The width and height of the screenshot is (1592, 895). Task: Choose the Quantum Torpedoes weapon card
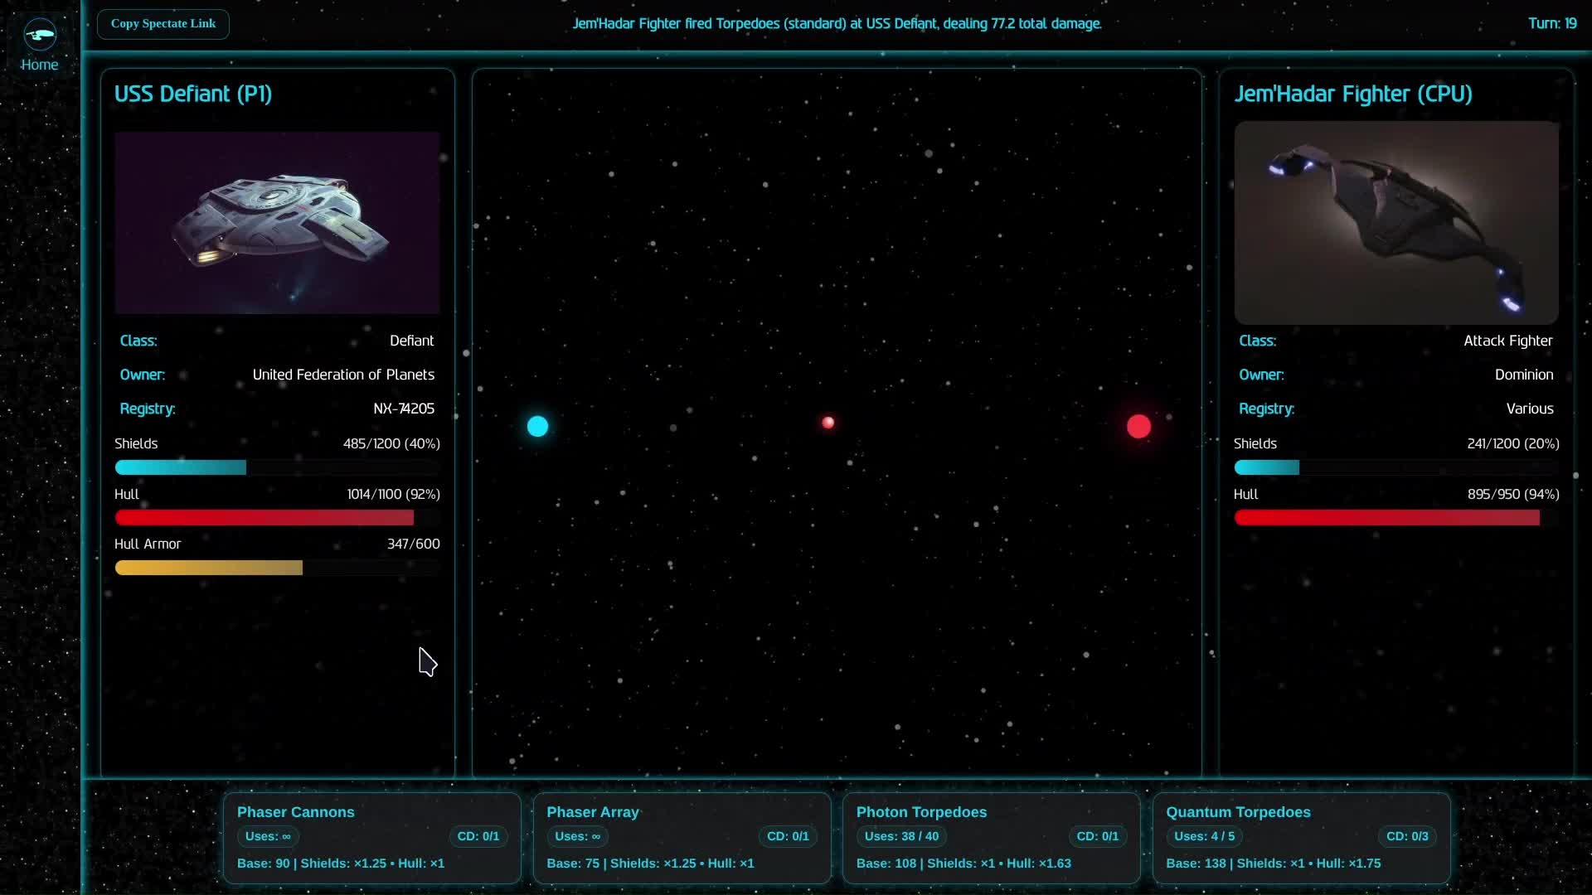pyautogui.click(x=1301, y=838)
